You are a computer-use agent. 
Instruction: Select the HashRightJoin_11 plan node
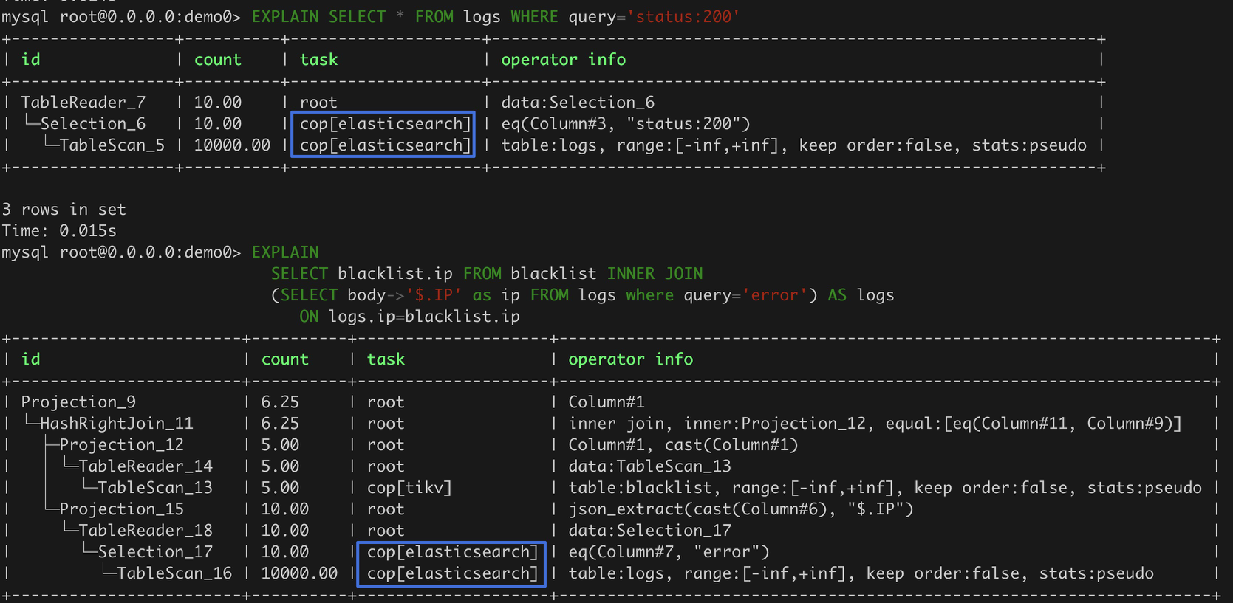pyautogui.click(x=117, y=424)
